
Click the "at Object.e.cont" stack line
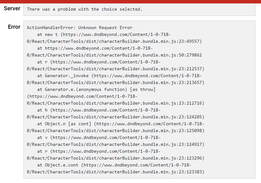(x=114, y=165)
